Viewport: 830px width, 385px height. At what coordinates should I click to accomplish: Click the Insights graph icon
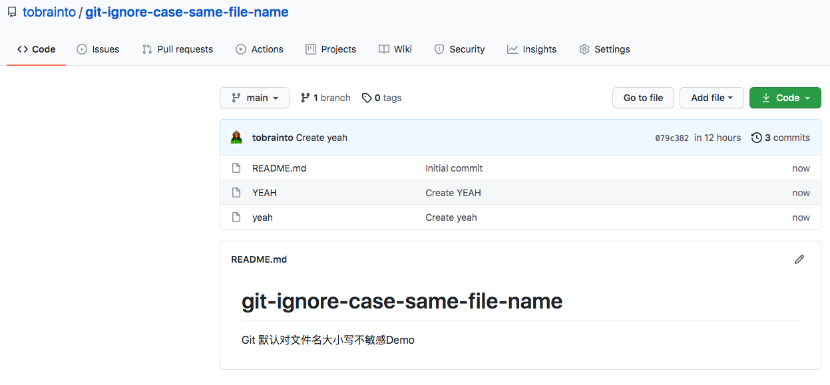513,49
